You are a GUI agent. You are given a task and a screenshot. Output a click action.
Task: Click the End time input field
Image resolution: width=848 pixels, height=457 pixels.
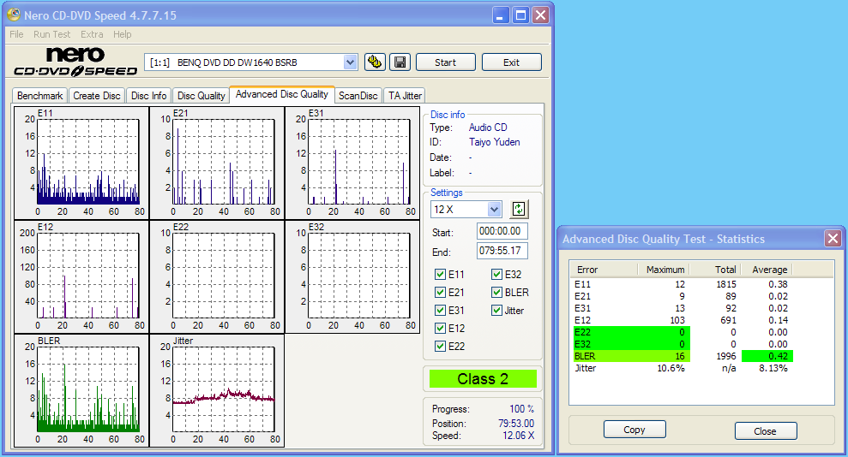tap(502, 251)
